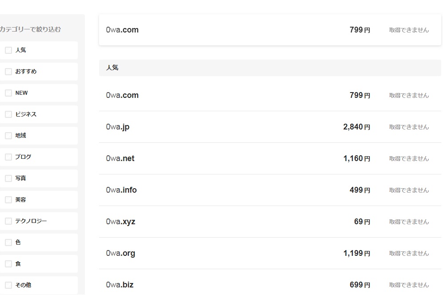This screenshot has width=443, height=295.
Task: Enable the その他 category checkbox
Action: tap(8, 285)
